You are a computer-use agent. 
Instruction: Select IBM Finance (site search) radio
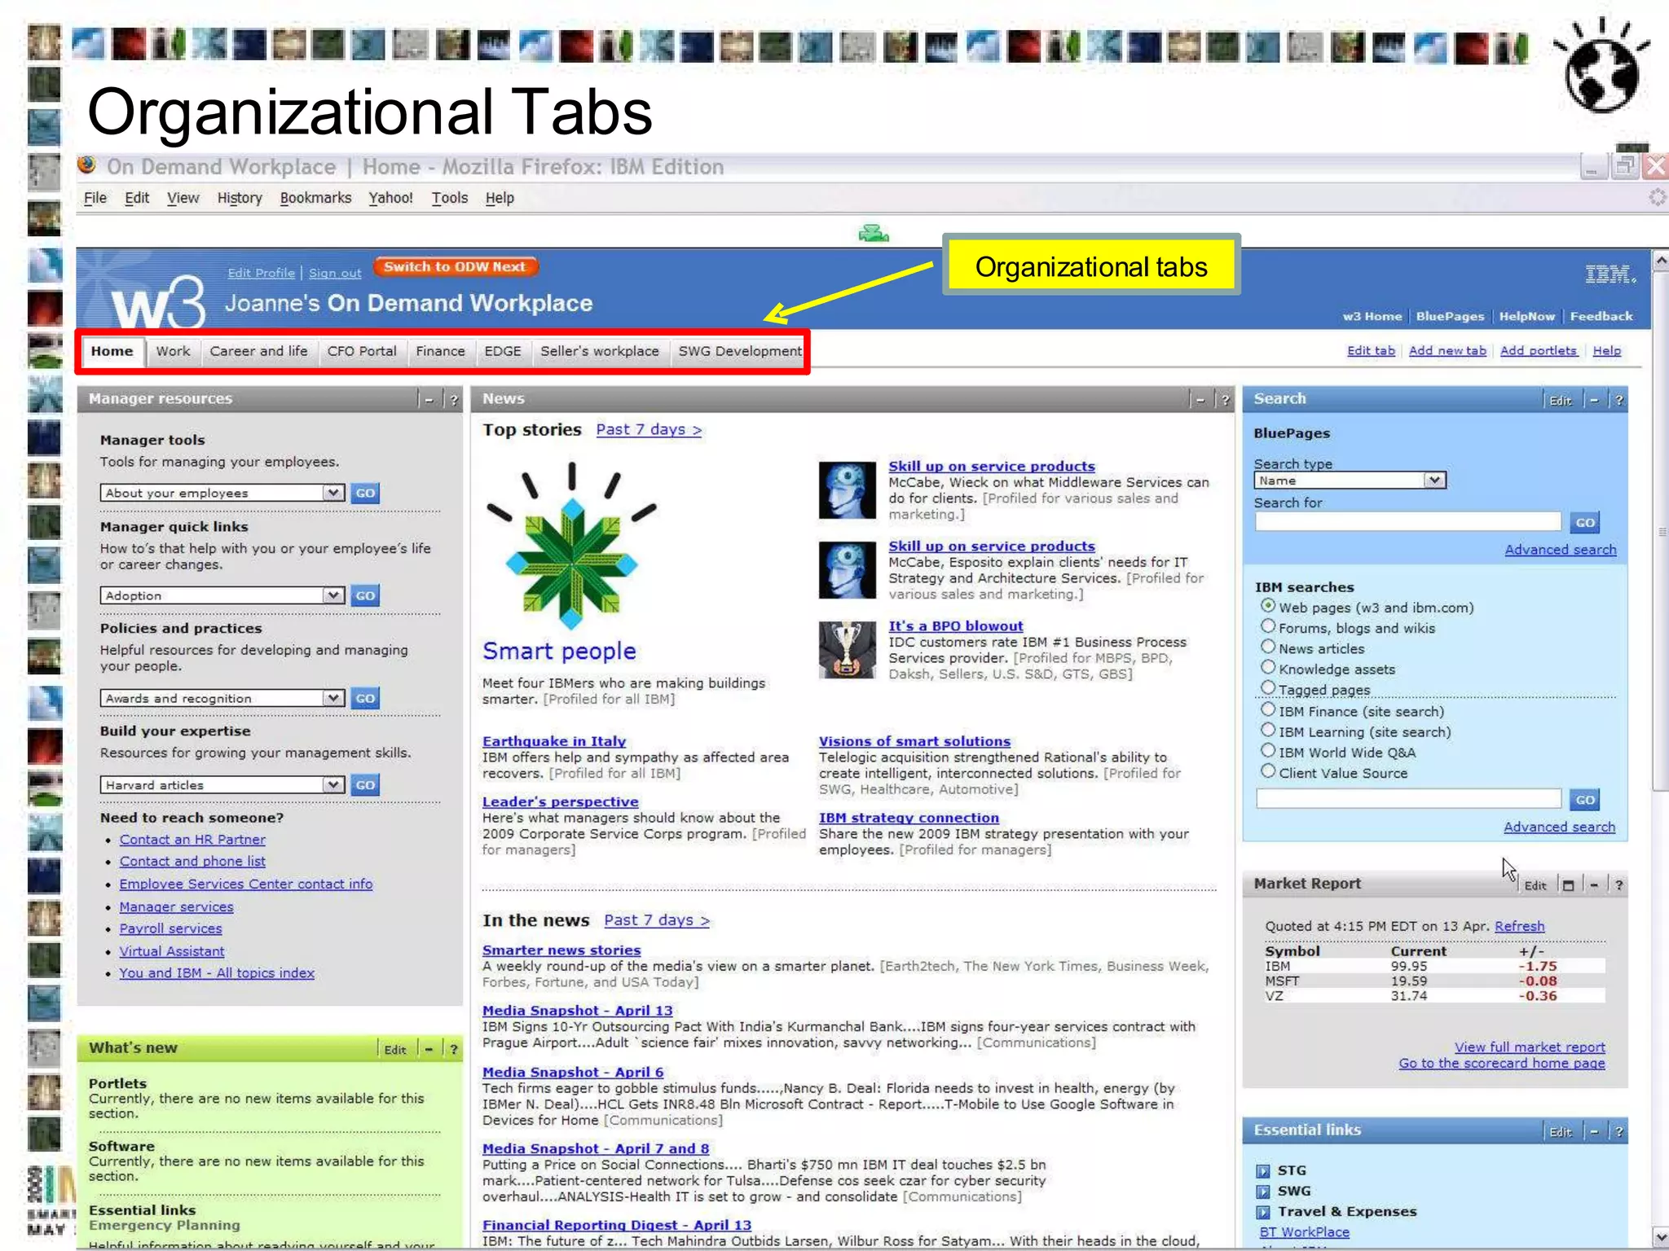point(1268,709)
